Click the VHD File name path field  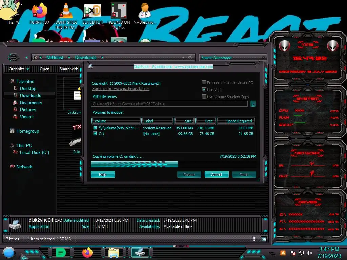(x=169, y=104)
